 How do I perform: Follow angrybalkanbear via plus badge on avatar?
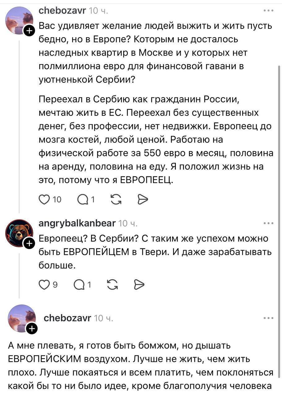tap(29, 244)
